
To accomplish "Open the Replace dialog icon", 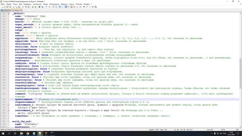I will [x=42, y=7].
